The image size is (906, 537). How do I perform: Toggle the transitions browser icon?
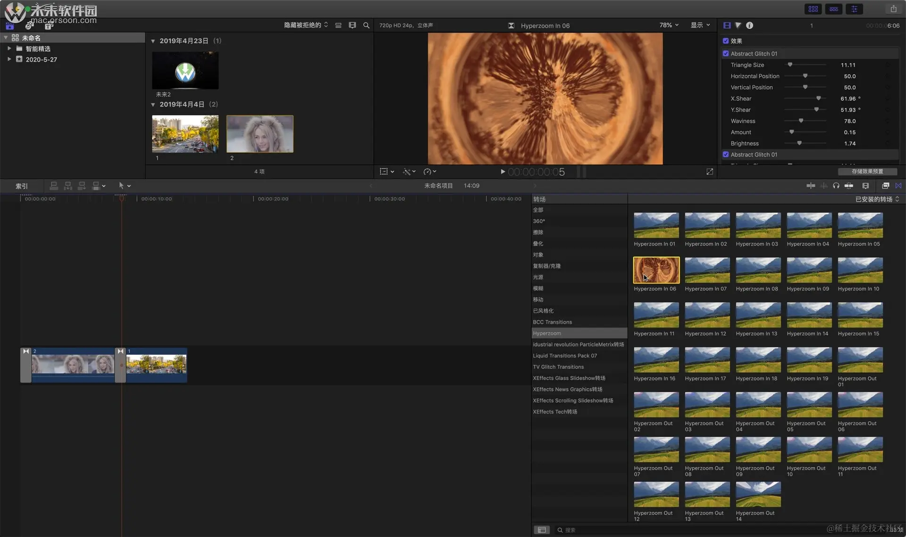(898, 186)
